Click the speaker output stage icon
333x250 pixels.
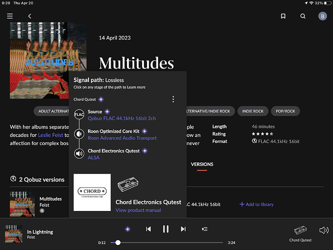(79, 153)
